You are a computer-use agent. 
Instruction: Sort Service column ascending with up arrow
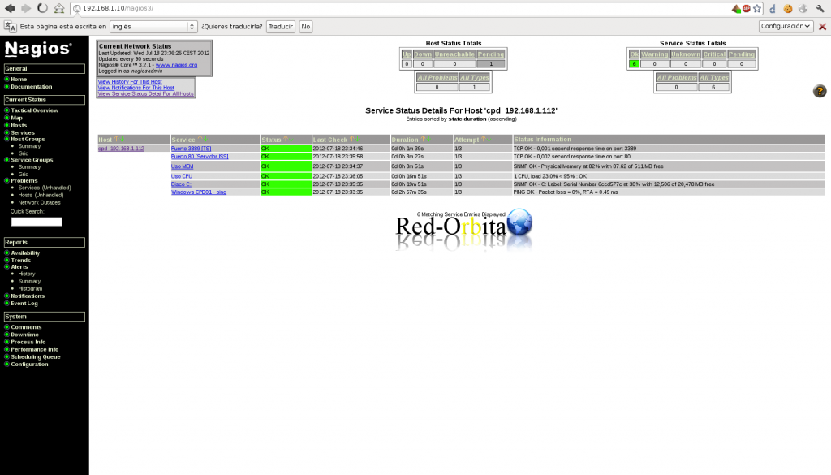200,140
